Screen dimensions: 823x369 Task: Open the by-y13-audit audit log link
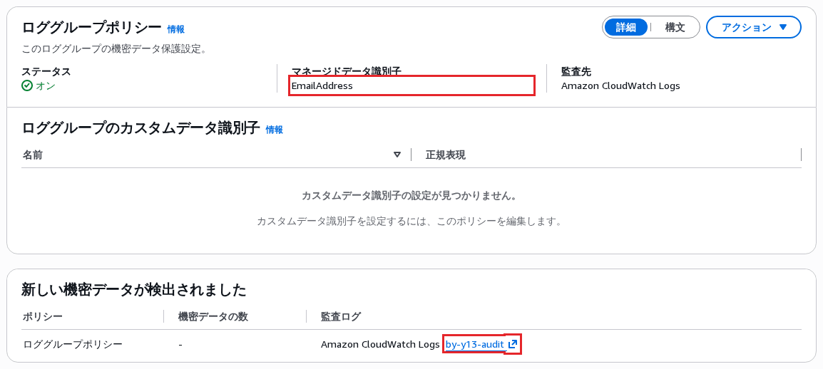(474, 344)
